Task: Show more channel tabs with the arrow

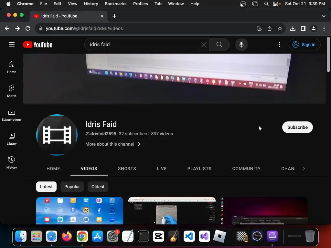Action: [x=304, y=169]
